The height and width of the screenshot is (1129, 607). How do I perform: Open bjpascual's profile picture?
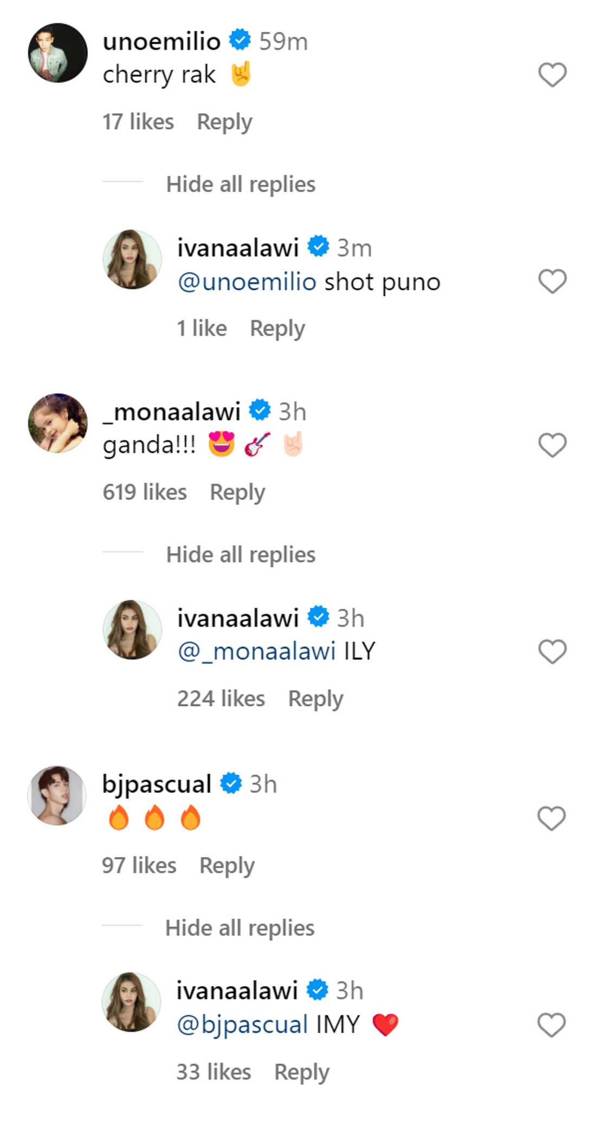click(57, 796)
